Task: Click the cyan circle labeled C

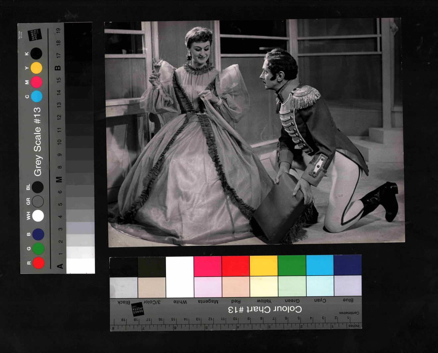Action: click(x=36, y=96)
